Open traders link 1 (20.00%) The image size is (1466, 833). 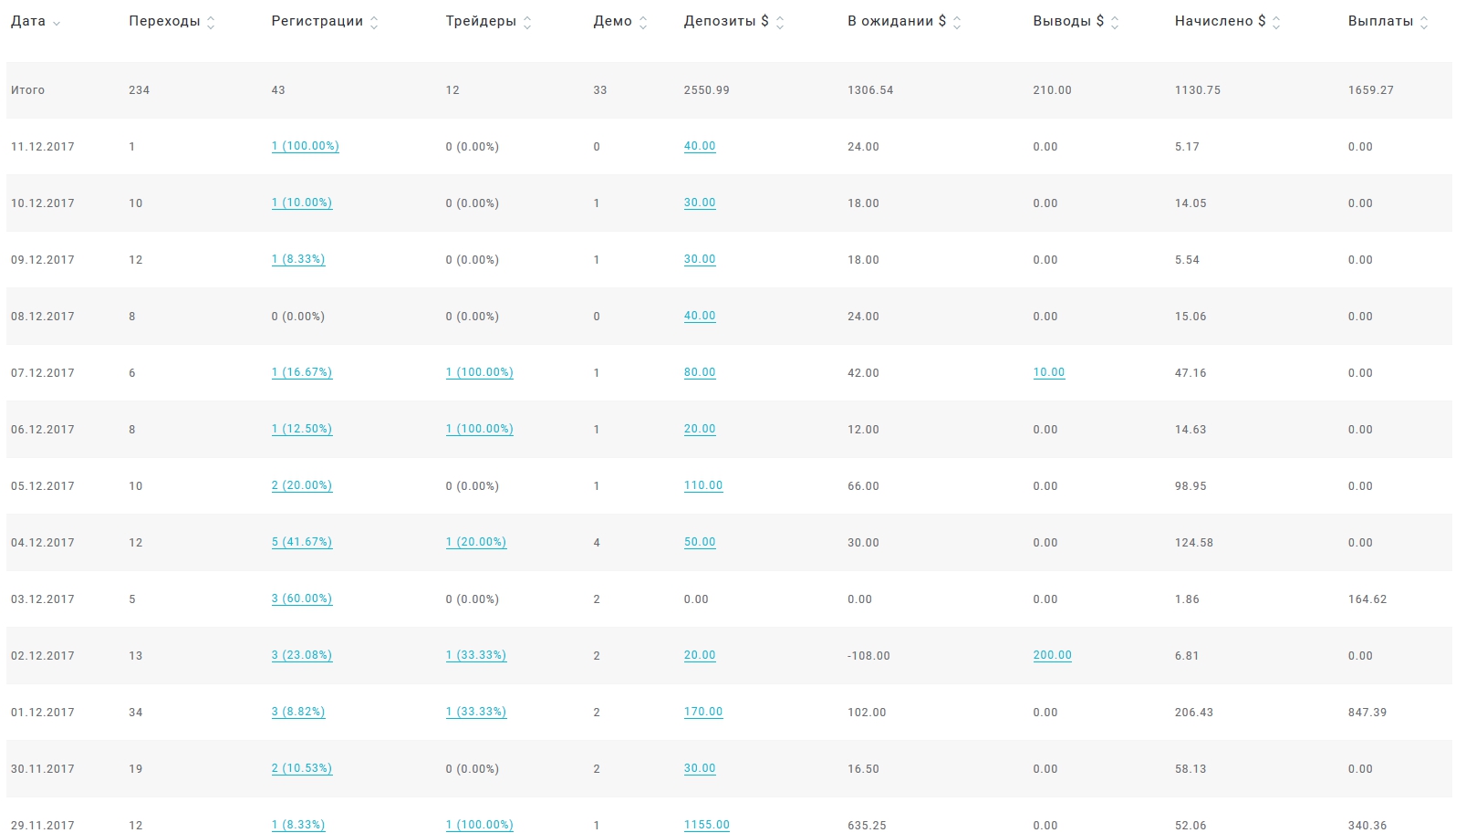pyautogui.click(x=475, y=542)
